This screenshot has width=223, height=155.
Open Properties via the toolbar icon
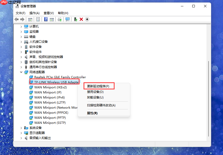click(38, 19)
